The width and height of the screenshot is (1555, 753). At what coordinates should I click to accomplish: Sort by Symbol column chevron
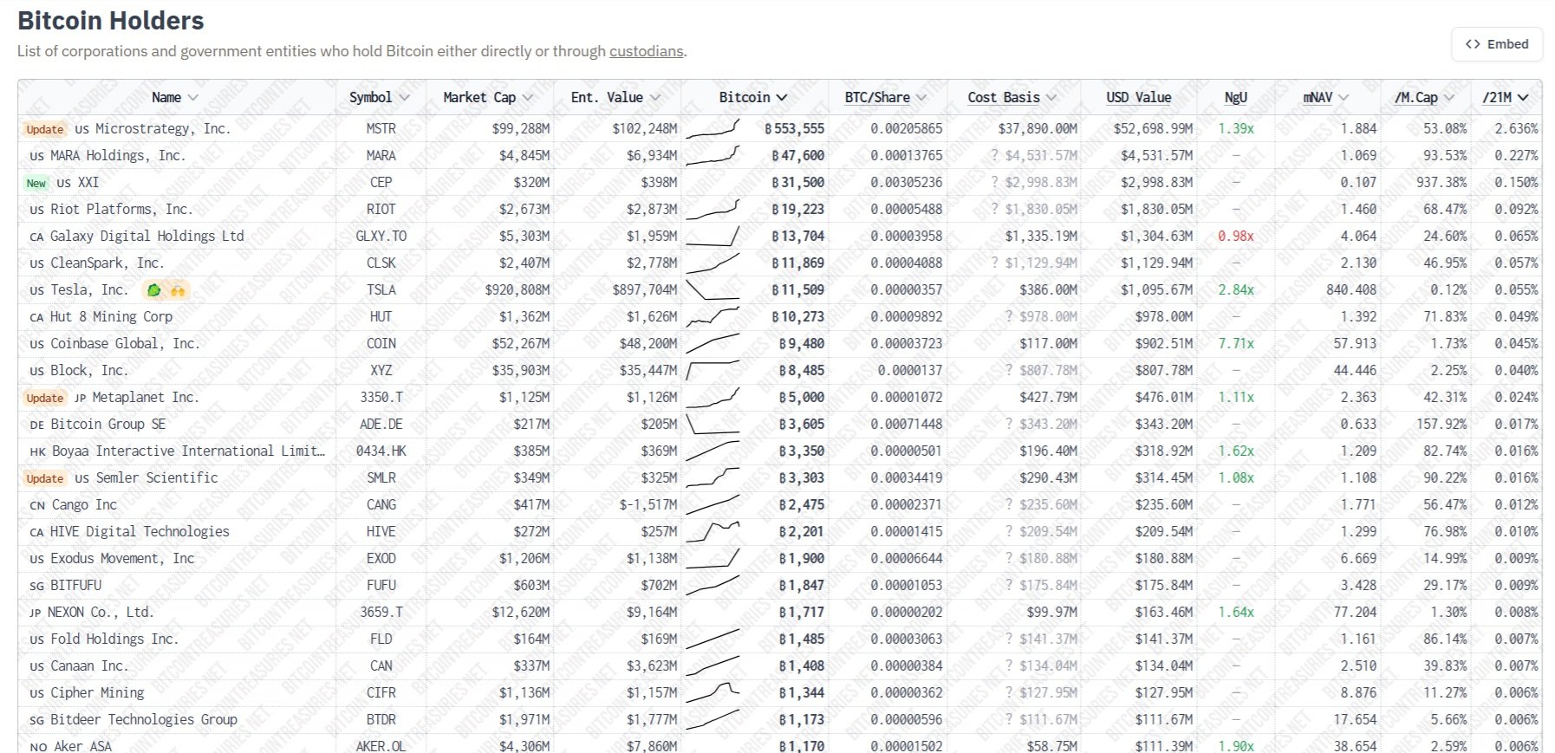point(405,97)
